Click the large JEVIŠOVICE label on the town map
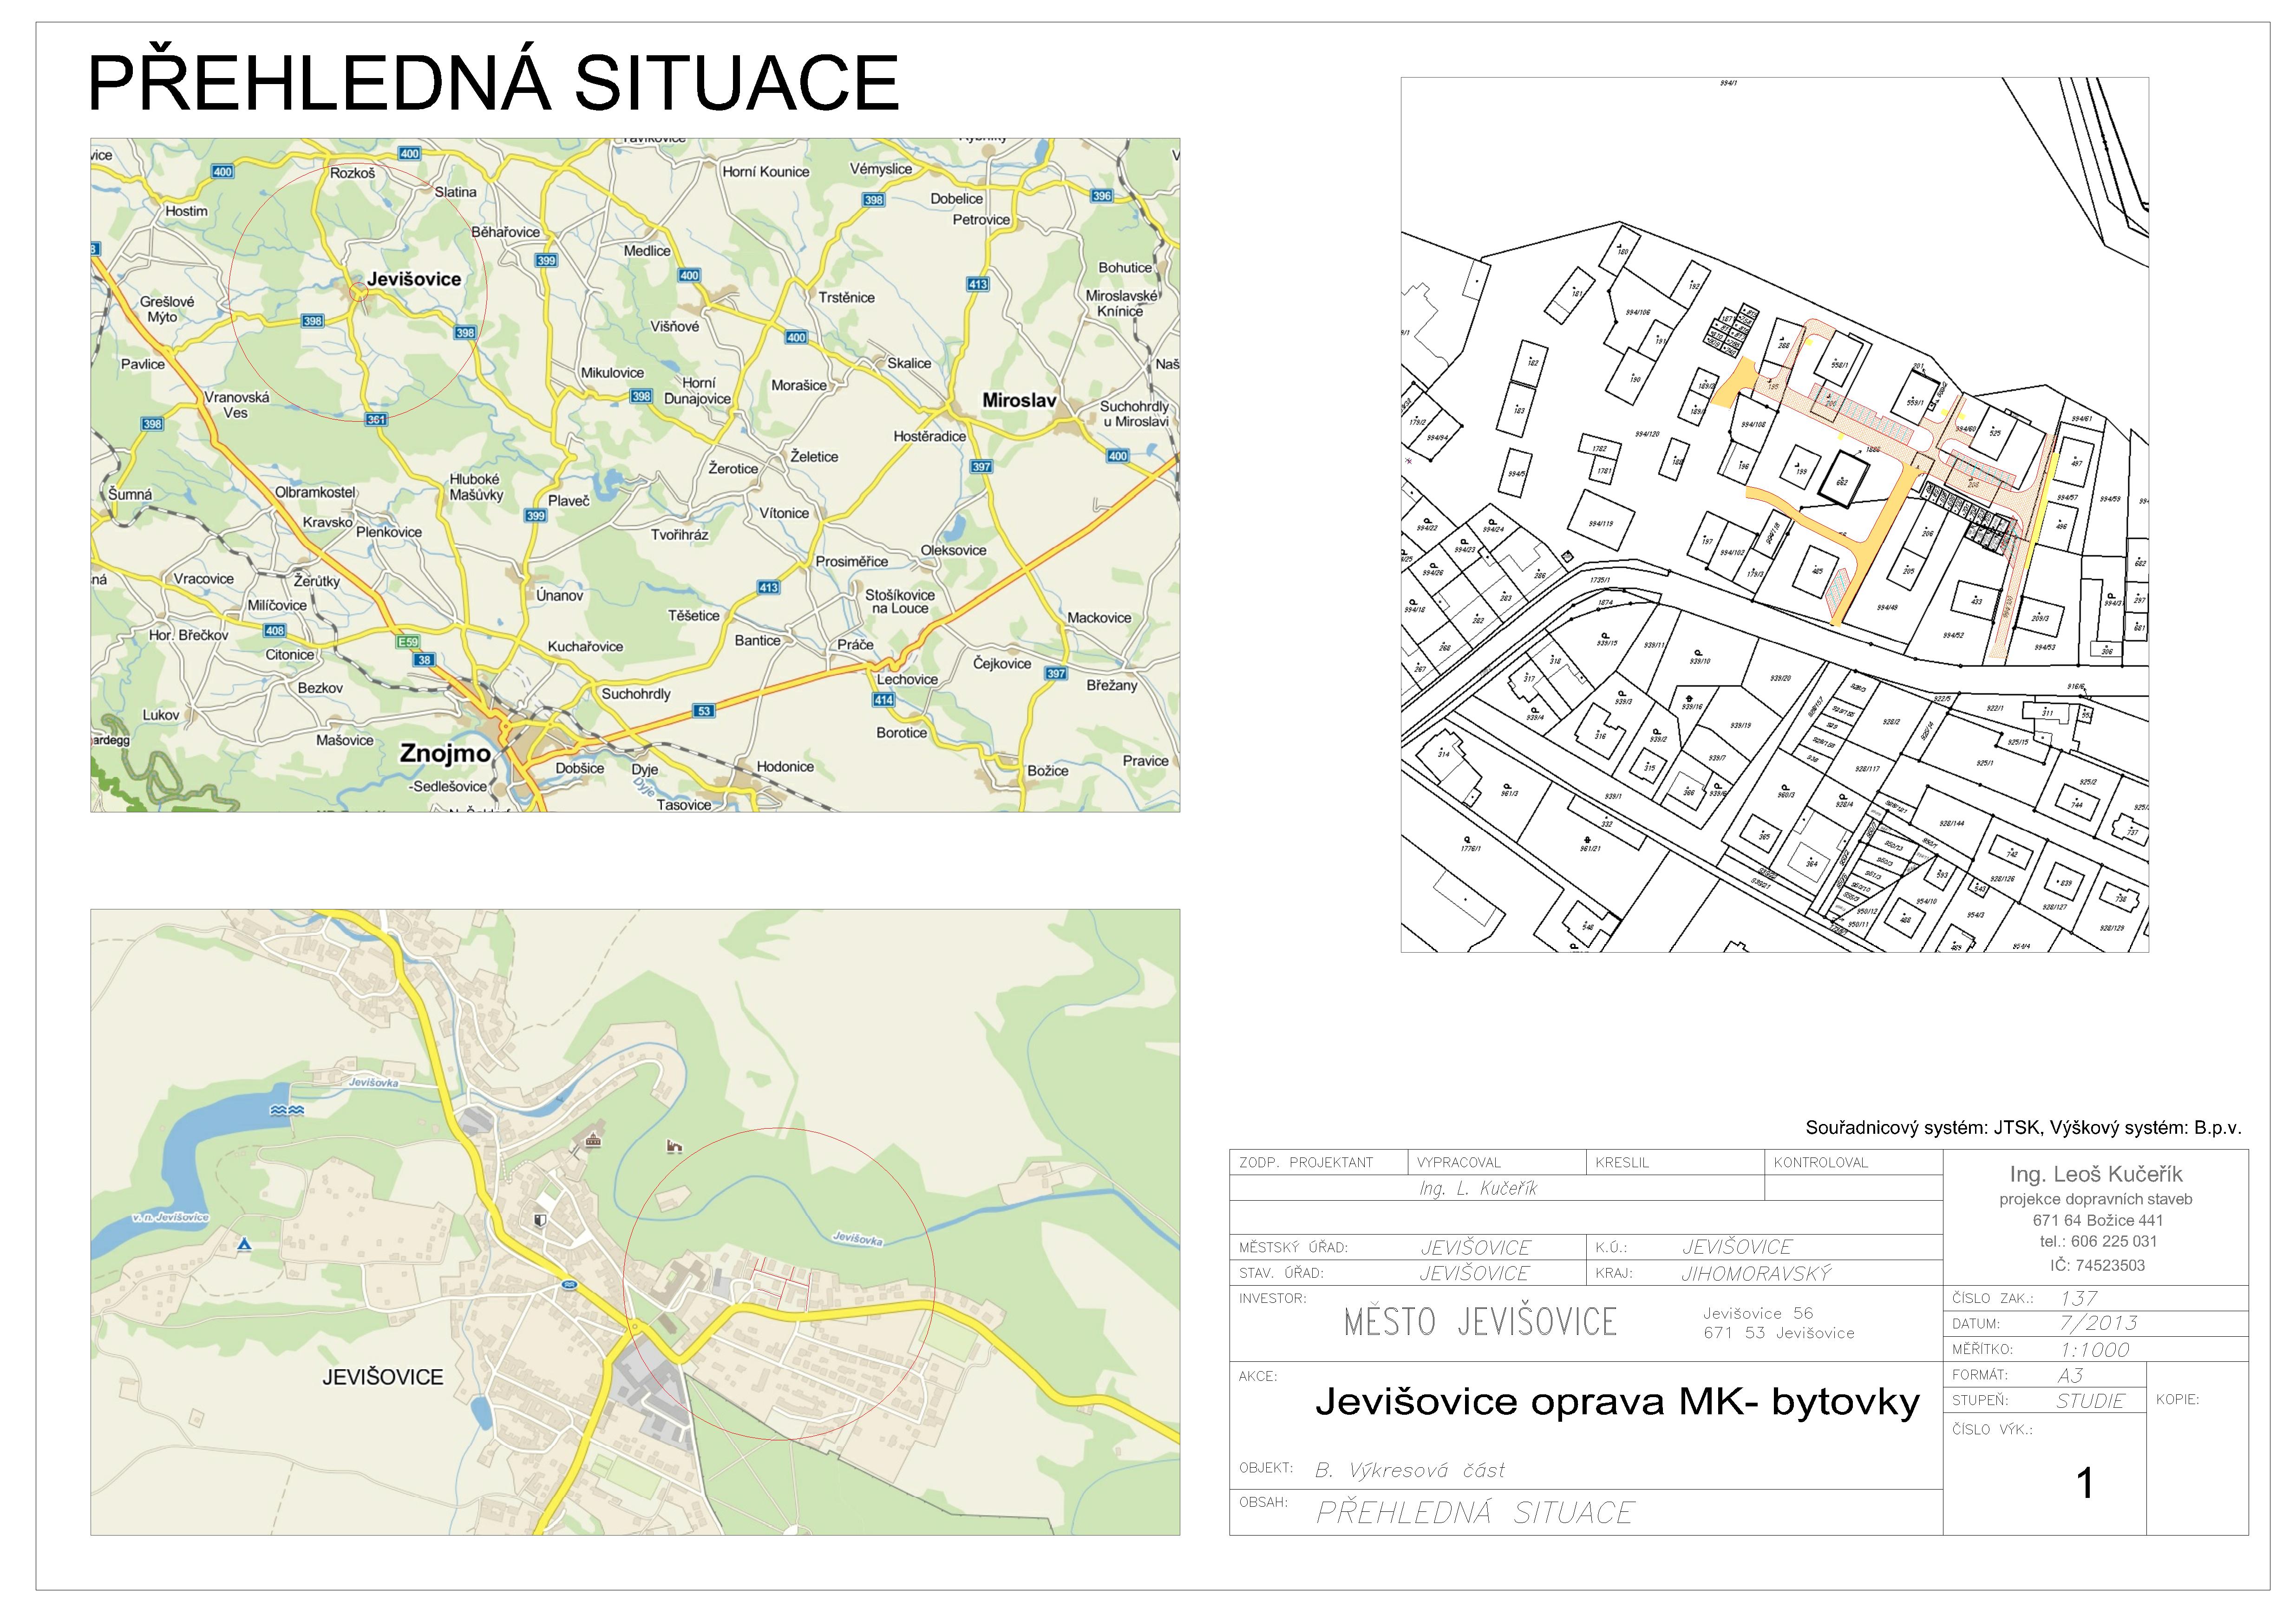 click(383, 1377)
